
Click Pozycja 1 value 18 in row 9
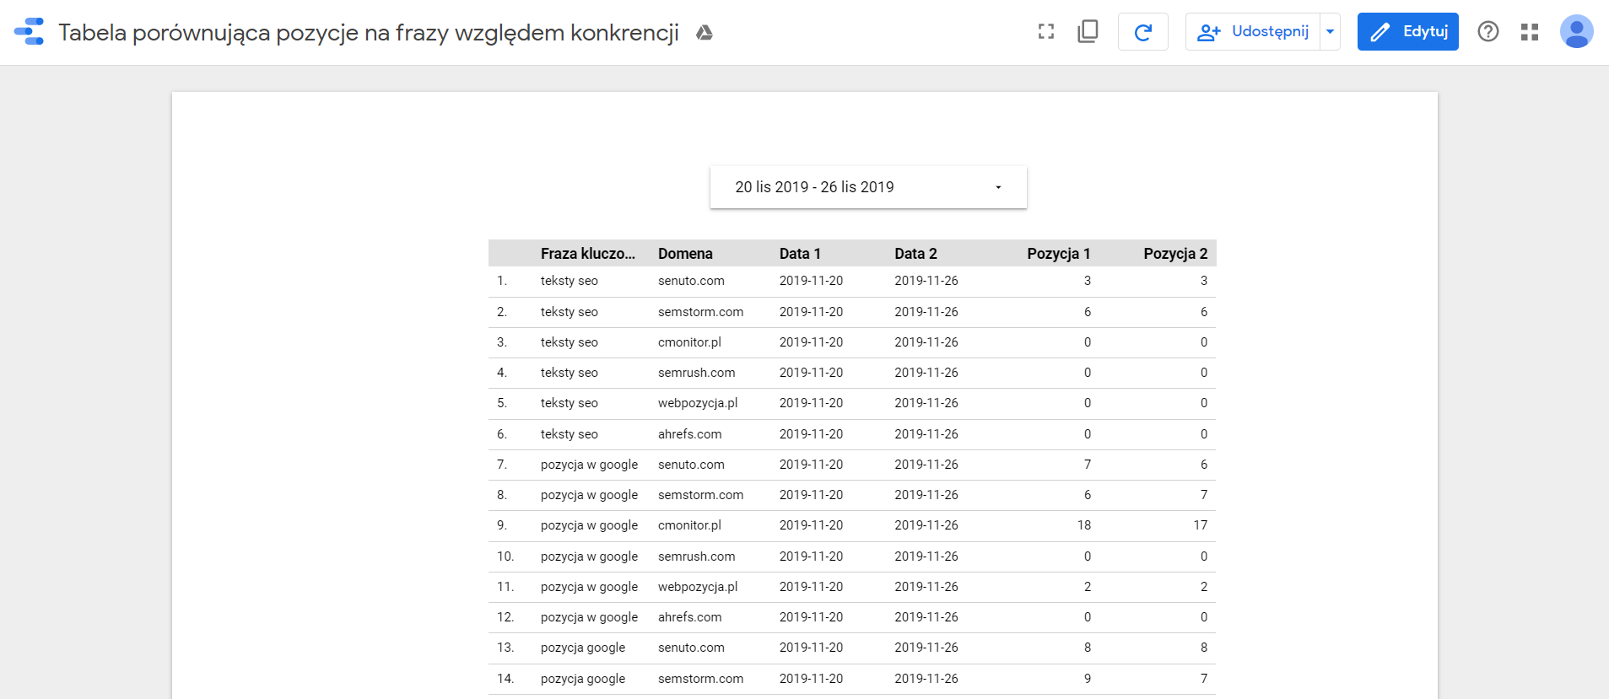(x=1083, y=525)
